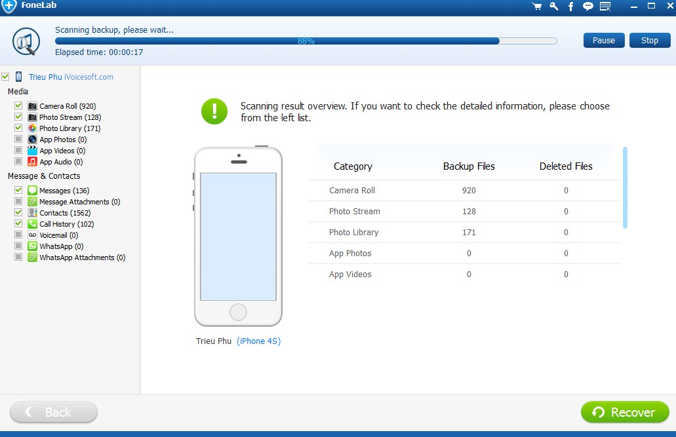Open the iPhone 4S device link

point(258,341)
